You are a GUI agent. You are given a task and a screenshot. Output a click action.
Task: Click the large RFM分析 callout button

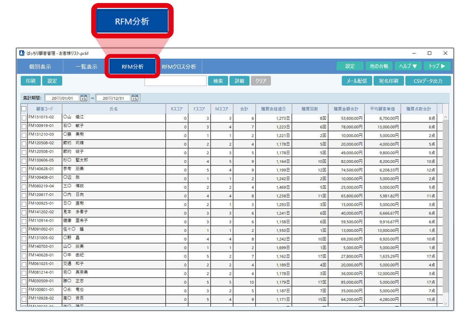tap(132, 21)
